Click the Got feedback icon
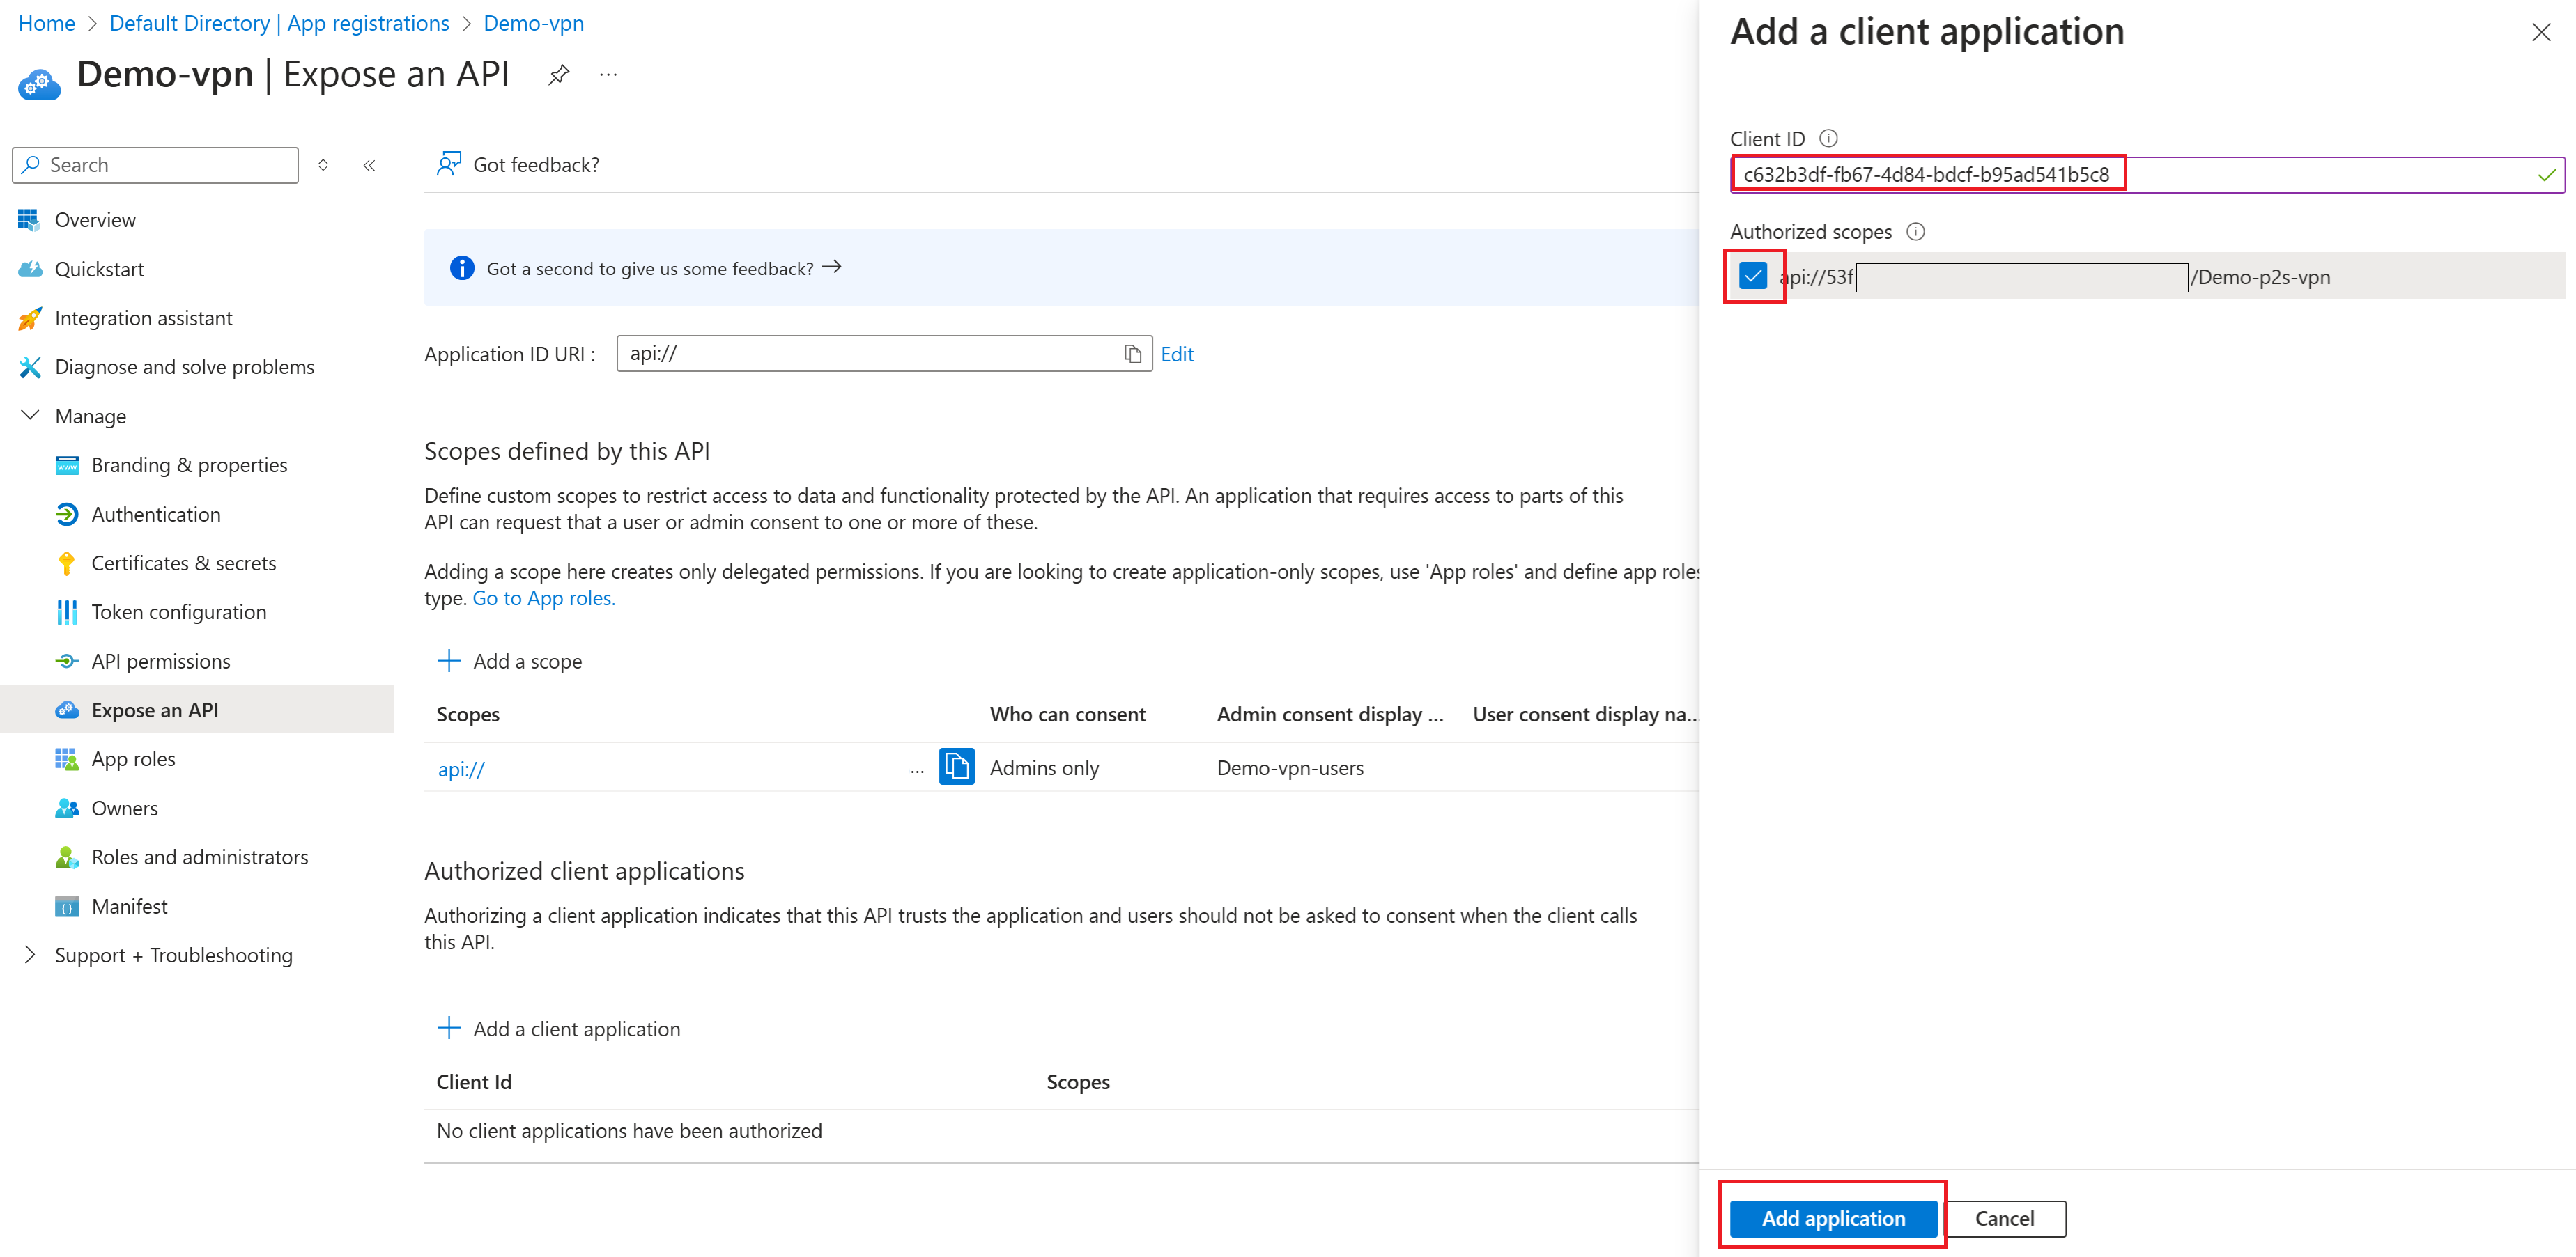The image size is (2576, 1257). 449,164
